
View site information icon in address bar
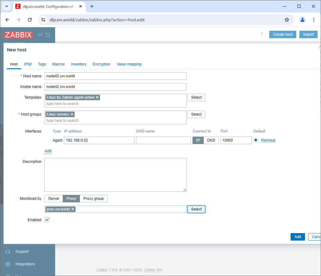pyautogui.click(x=43, y=20)
